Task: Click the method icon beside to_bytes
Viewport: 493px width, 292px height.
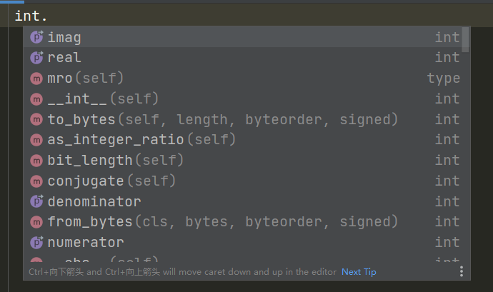Action: click(36, 119)
